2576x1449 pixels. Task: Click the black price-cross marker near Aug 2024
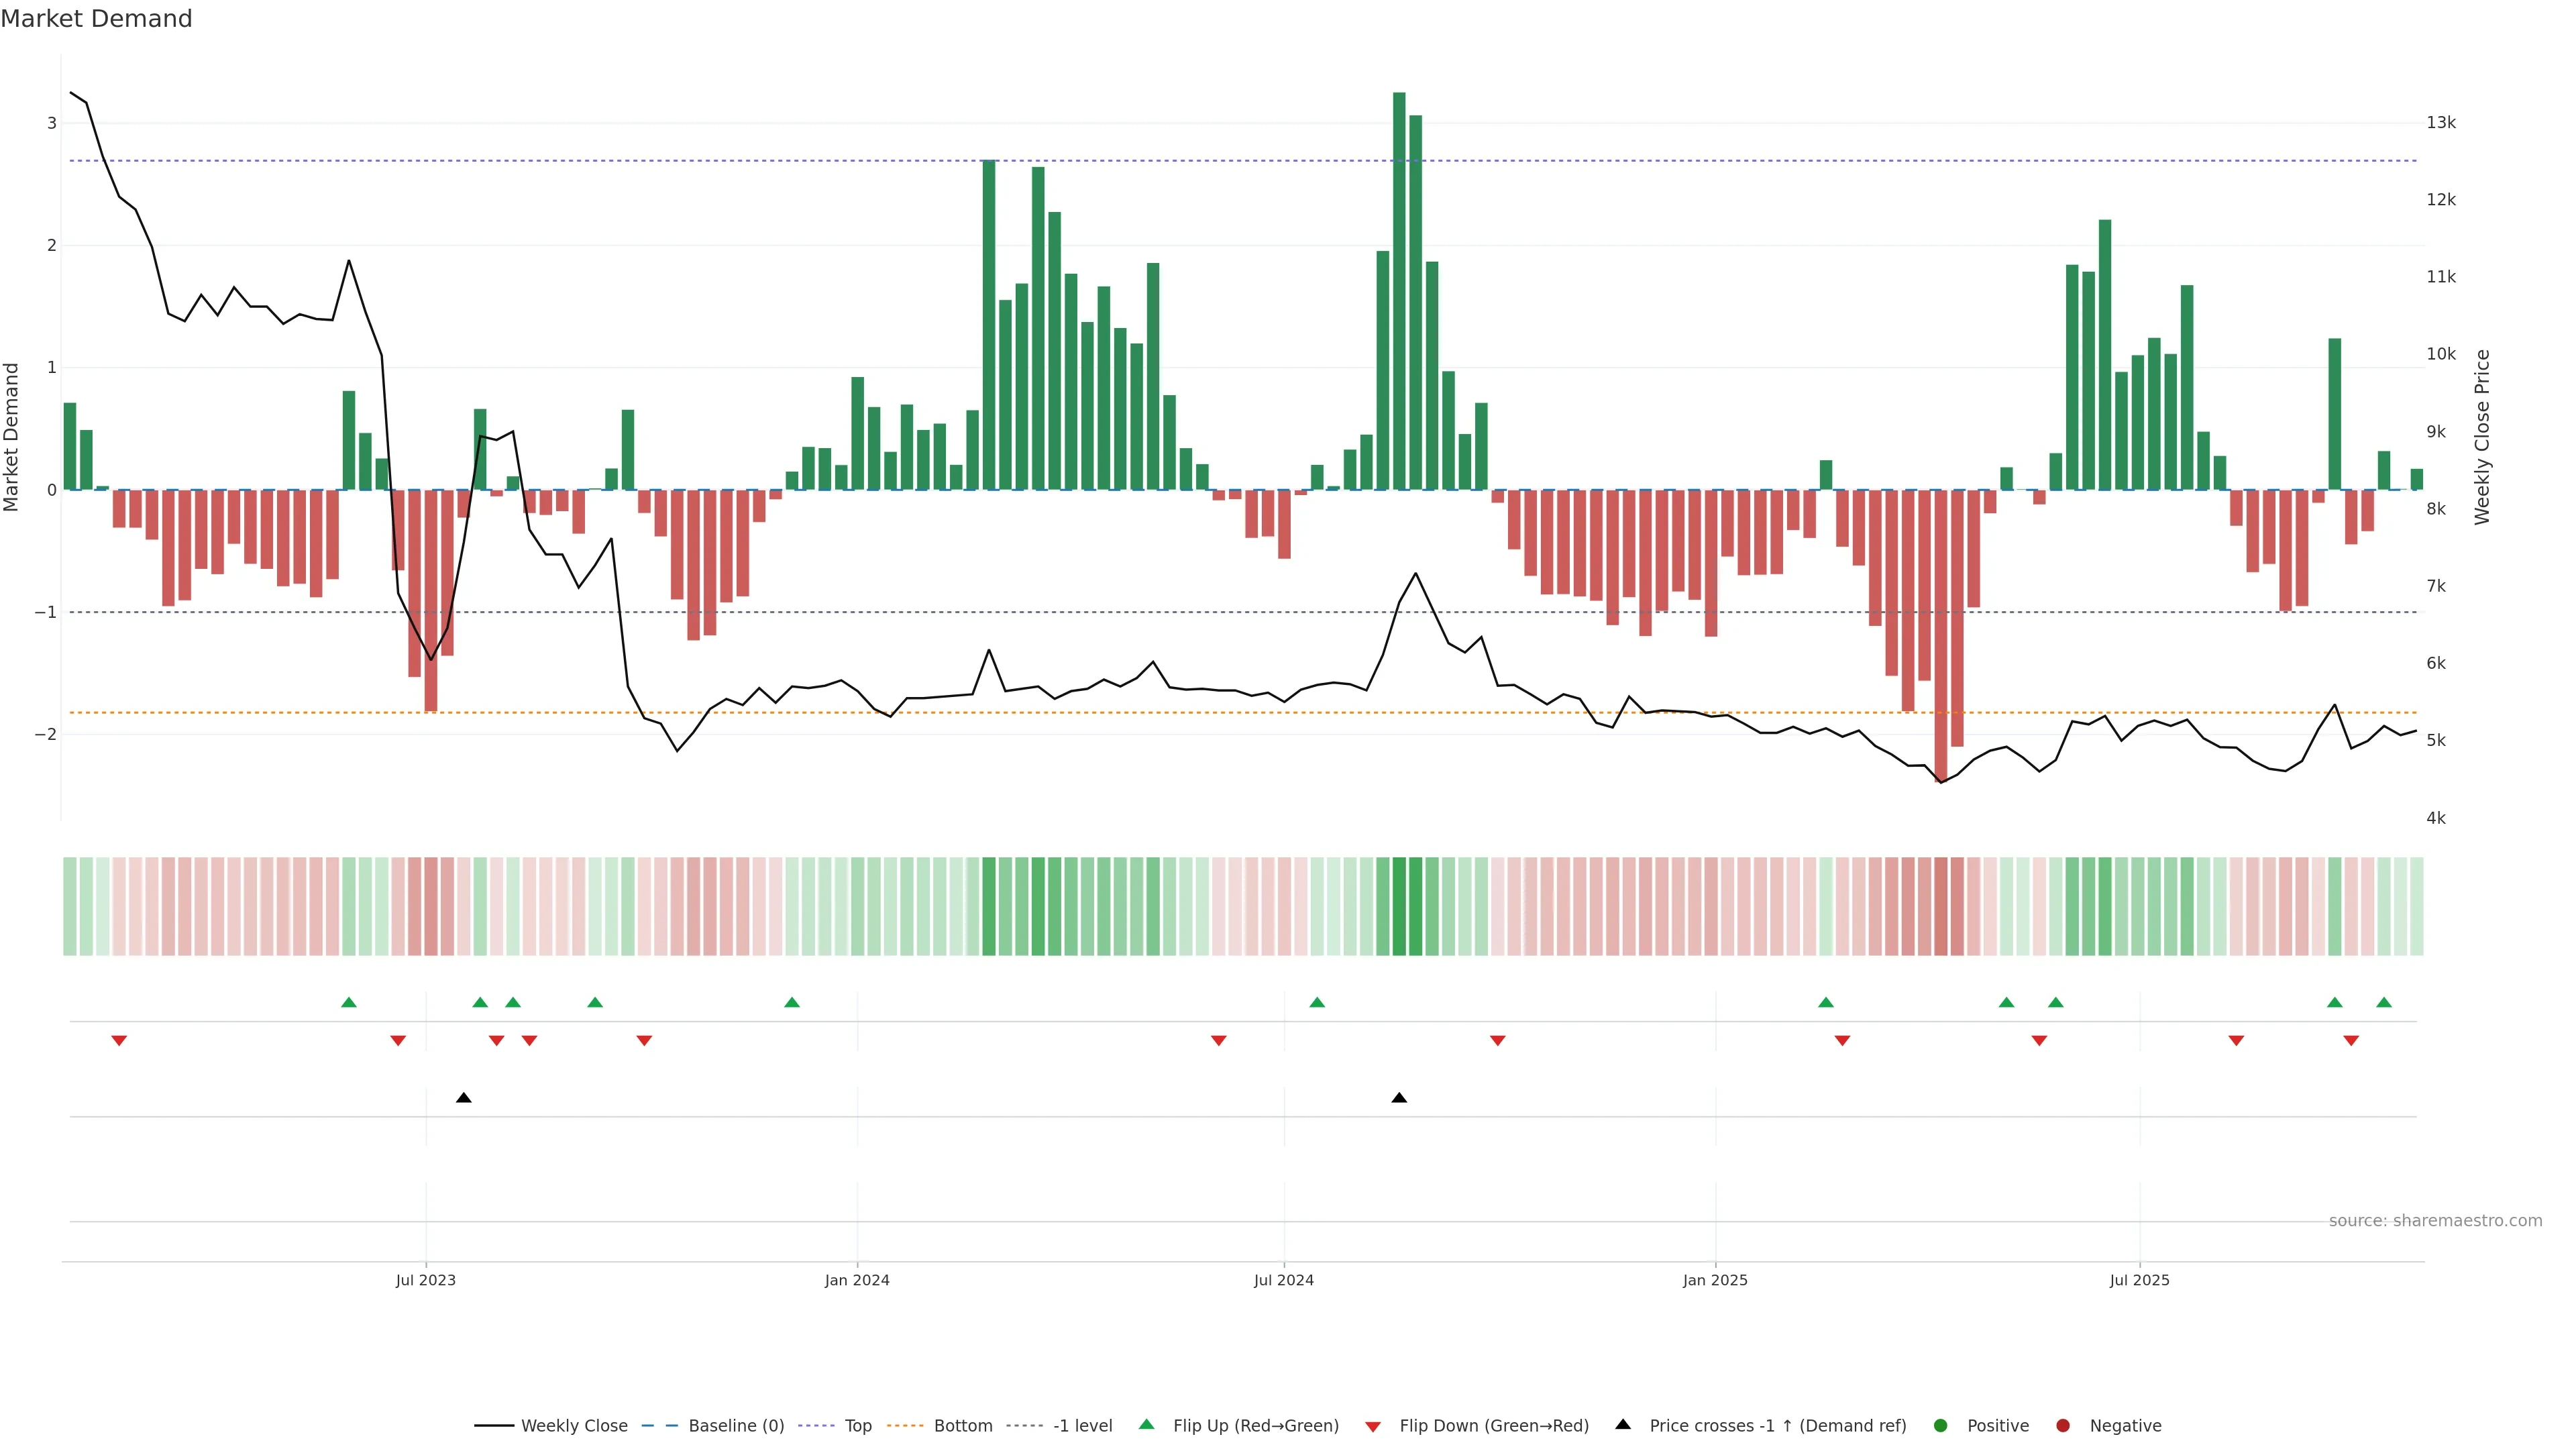point(1399,1098)
